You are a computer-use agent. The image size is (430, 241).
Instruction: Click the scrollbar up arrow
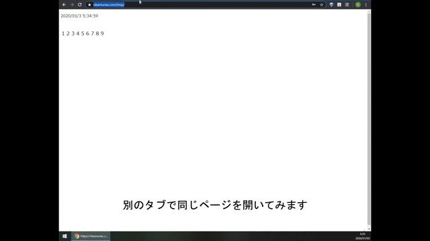(x=369, y=11)
